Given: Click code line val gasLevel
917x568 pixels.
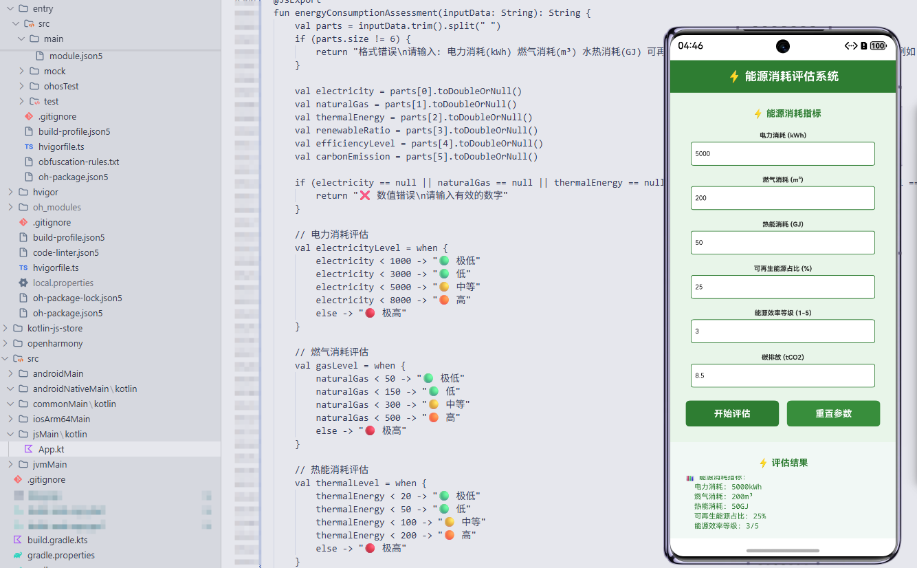Looking at the screenshot, I should click(x=350, y=365).
